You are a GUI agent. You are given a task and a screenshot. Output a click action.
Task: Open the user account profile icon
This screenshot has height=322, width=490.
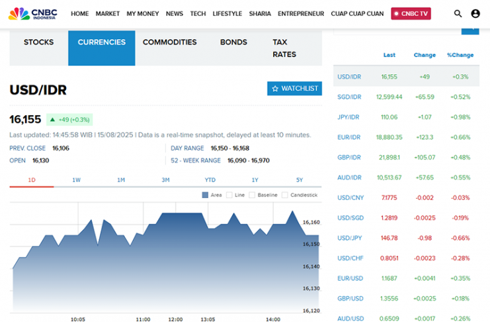tap(475, 13)
